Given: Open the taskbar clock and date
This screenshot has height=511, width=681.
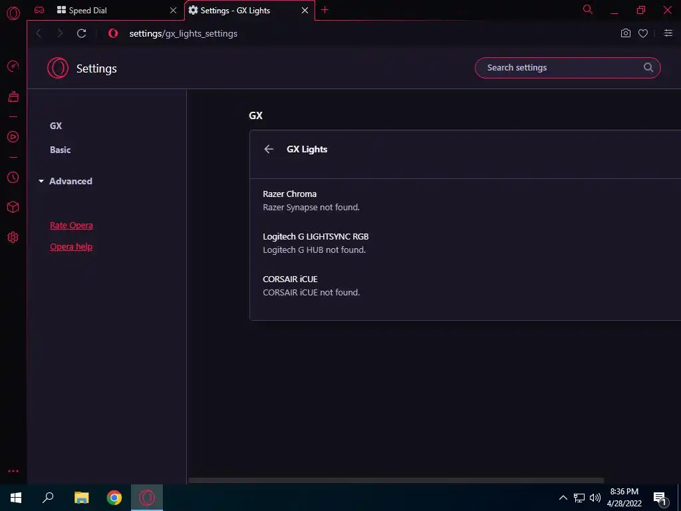Looking at the screenshot, I should [x=624, y=498].
